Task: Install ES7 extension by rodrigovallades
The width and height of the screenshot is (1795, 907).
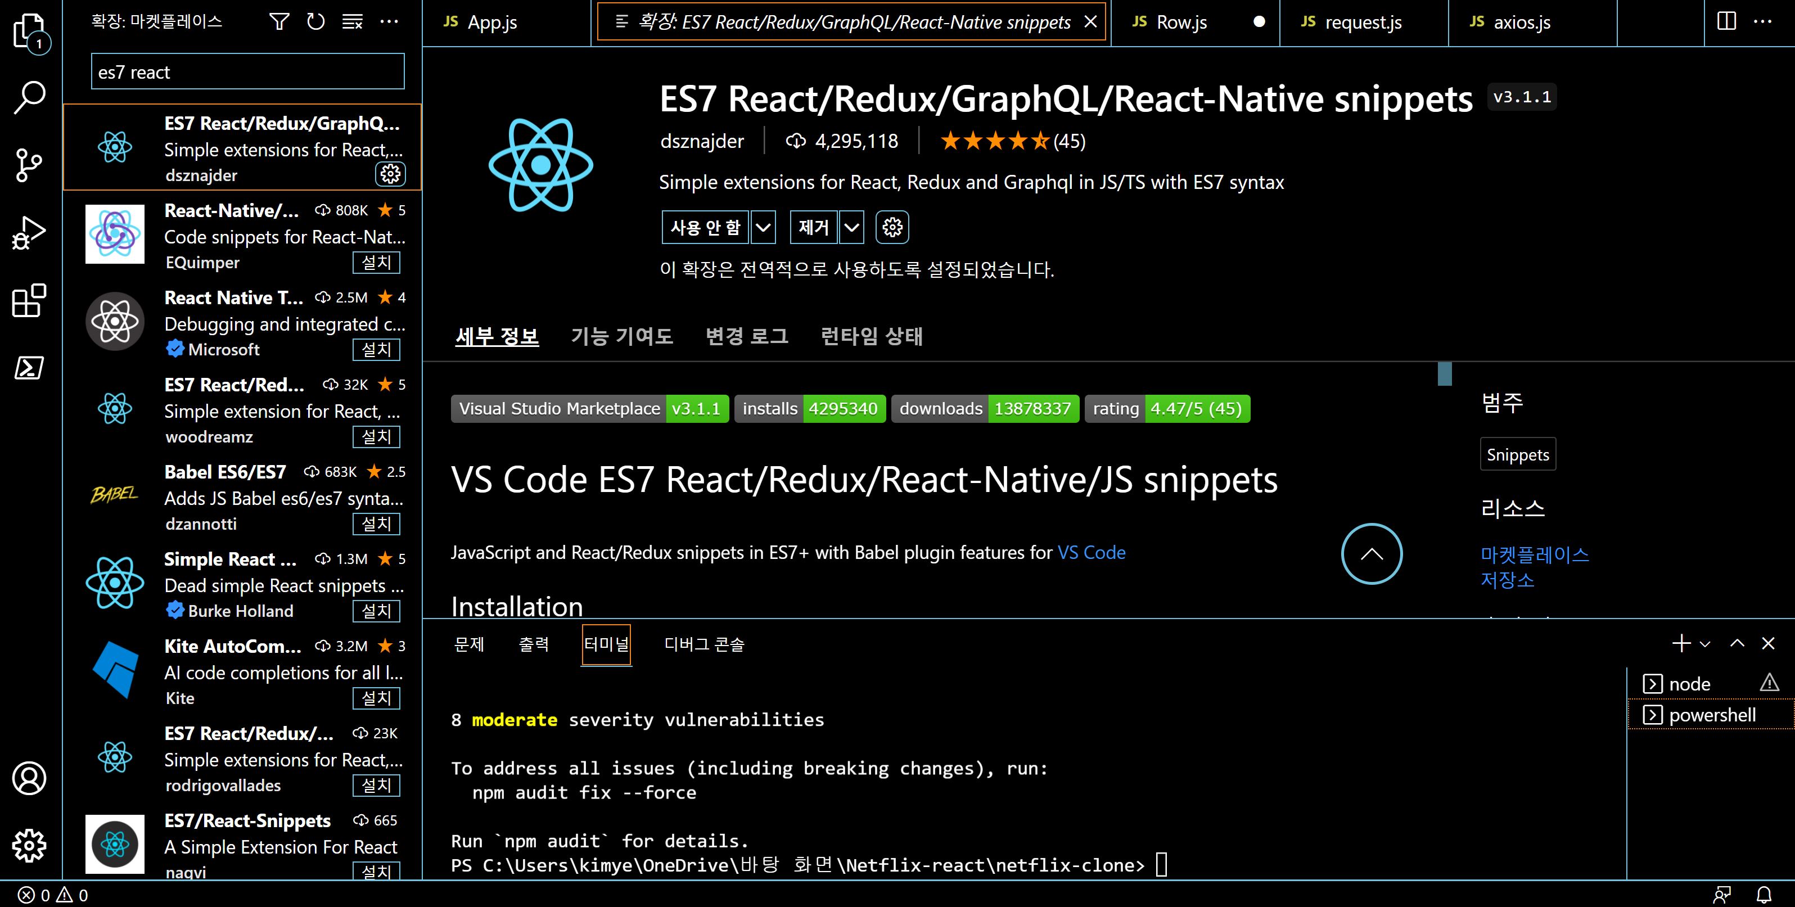Action: [x=376, y=785]
